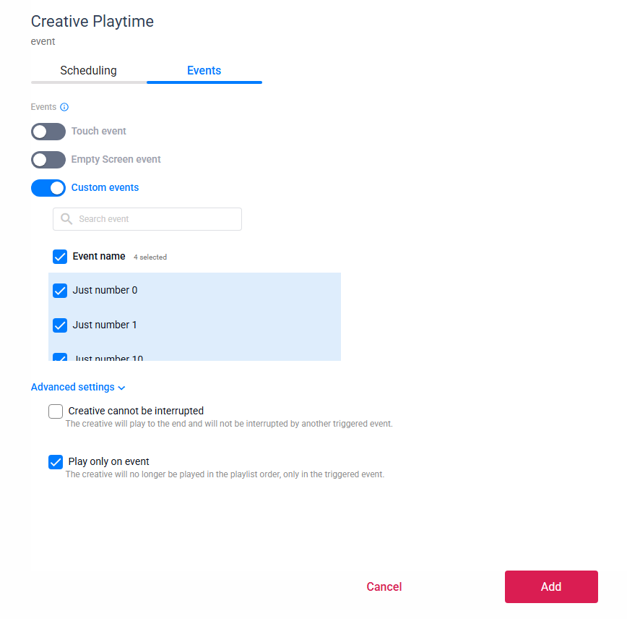The width and height of the screenshot is (627, 619).
Task: Switch to the Scheduling tab
Action: (x=88, y=71)
